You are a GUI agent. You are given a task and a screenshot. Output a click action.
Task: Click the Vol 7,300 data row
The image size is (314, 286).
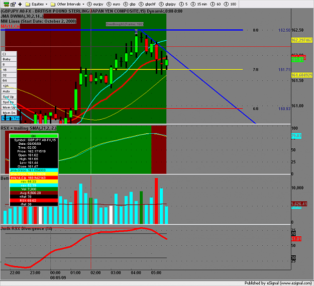point(34,189)
